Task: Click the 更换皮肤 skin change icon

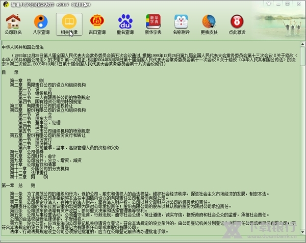Action: (x=209, y=24)
